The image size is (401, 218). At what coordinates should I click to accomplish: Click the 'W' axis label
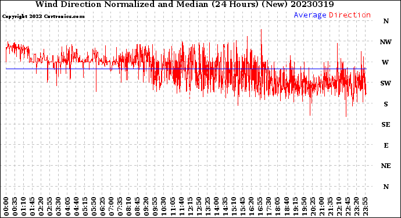point(385,62)
